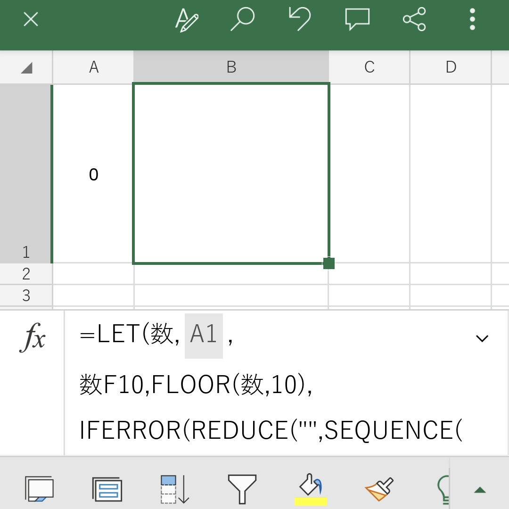Open the sort rows icon

[x=175, y=489]
